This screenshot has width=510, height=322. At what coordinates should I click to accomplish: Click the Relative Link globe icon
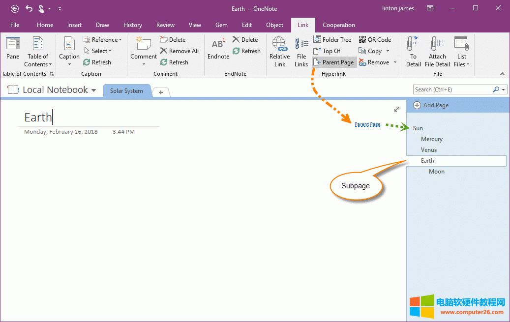click(x=279, y=44)
